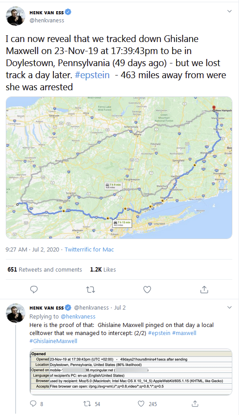Open the main tweet's chevron options menu
Viewport: 239px width, 415px height.
click(230, 11)
